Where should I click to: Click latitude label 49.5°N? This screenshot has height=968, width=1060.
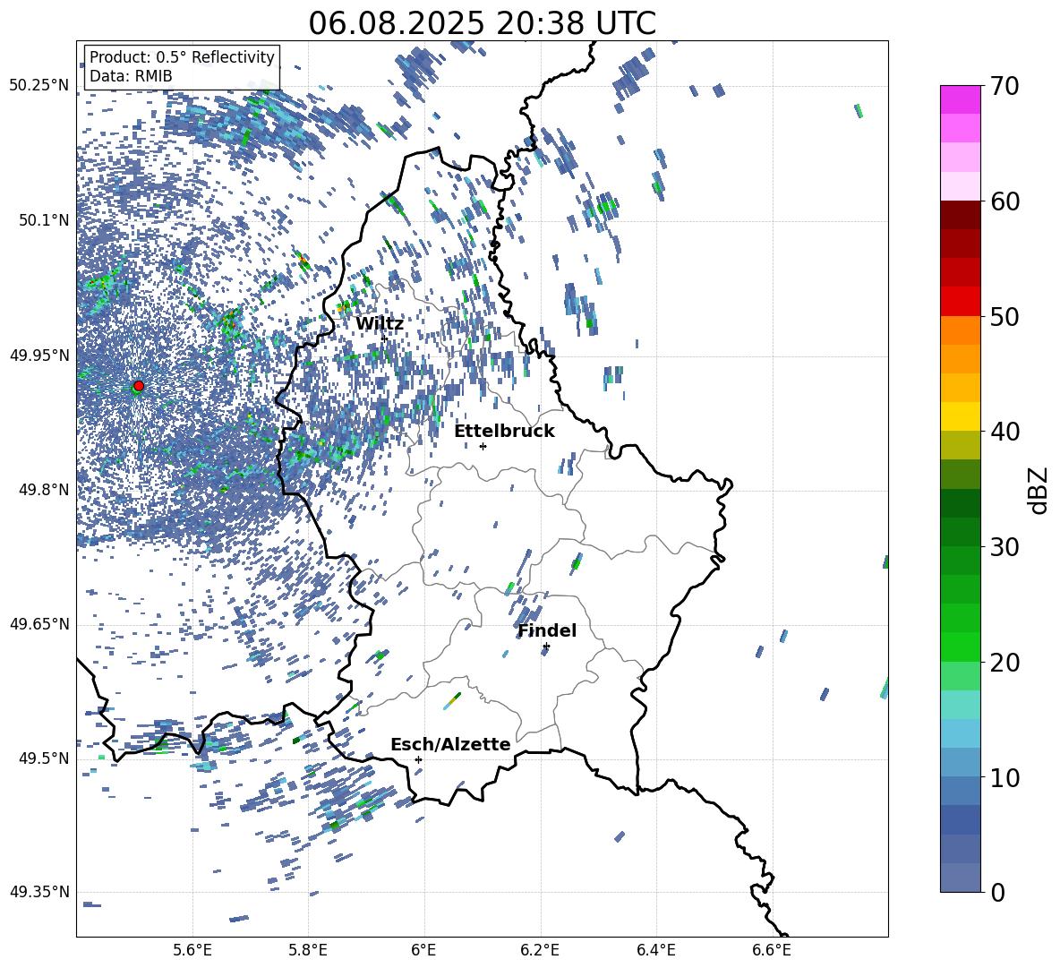coord(45,758)
